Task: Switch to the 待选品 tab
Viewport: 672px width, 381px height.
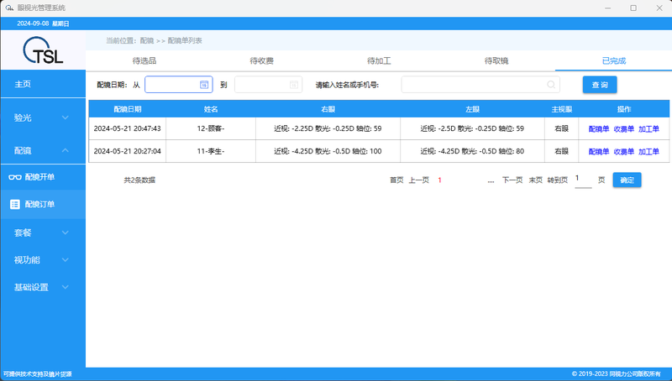Action: (144, 60)
